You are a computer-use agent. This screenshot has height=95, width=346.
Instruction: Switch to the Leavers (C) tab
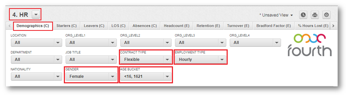click(94, 26)
